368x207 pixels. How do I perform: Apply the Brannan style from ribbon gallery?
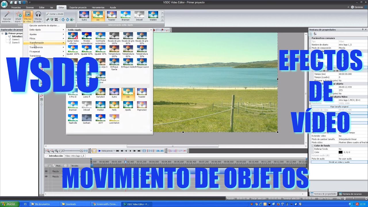click(125, 16)
